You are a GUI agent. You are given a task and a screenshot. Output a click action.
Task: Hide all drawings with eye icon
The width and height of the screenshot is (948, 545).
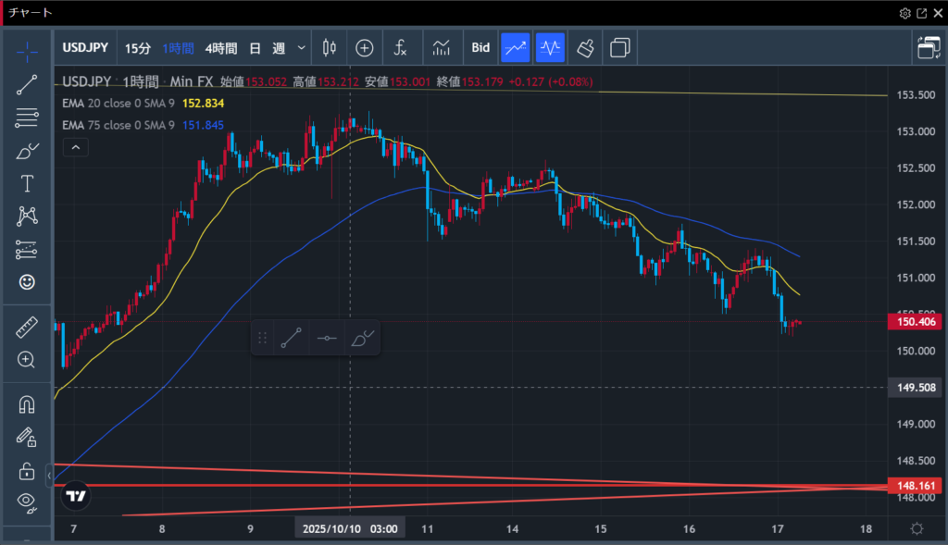click(27, 502)
